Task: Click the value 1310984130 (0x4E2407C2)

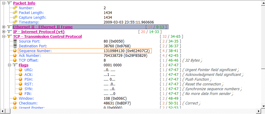Action: pyautogui.click(x=127, y=51)
